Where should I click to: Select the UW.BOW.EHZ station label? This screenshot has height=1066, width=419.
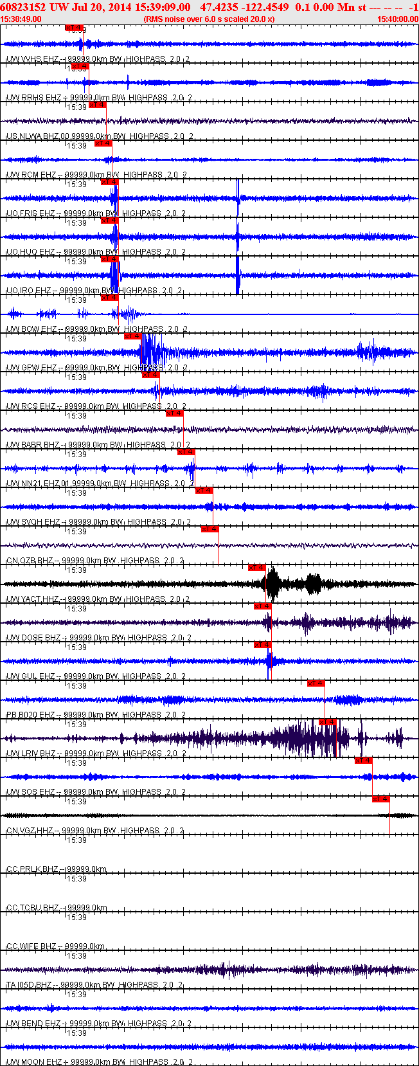[96, 329]
